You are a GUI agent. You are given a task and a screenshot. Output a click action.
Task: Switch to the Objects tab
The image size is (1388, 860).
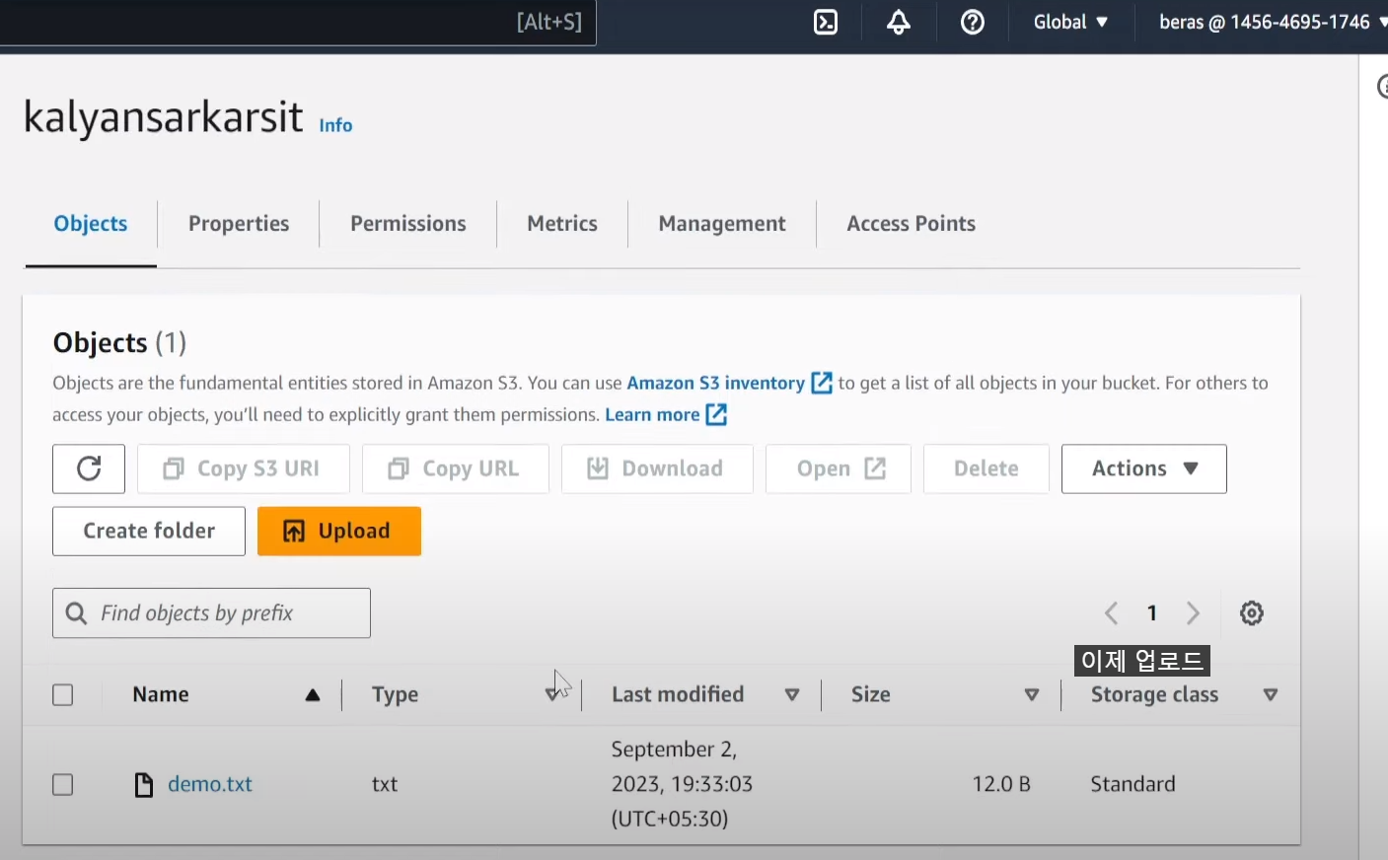coord(91,224)
